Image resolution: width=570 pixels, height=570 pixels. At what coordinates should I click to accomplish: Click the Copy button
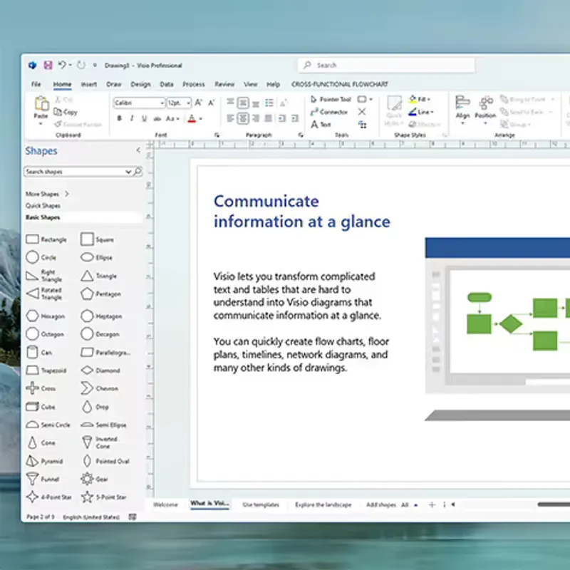click(66, 112)
